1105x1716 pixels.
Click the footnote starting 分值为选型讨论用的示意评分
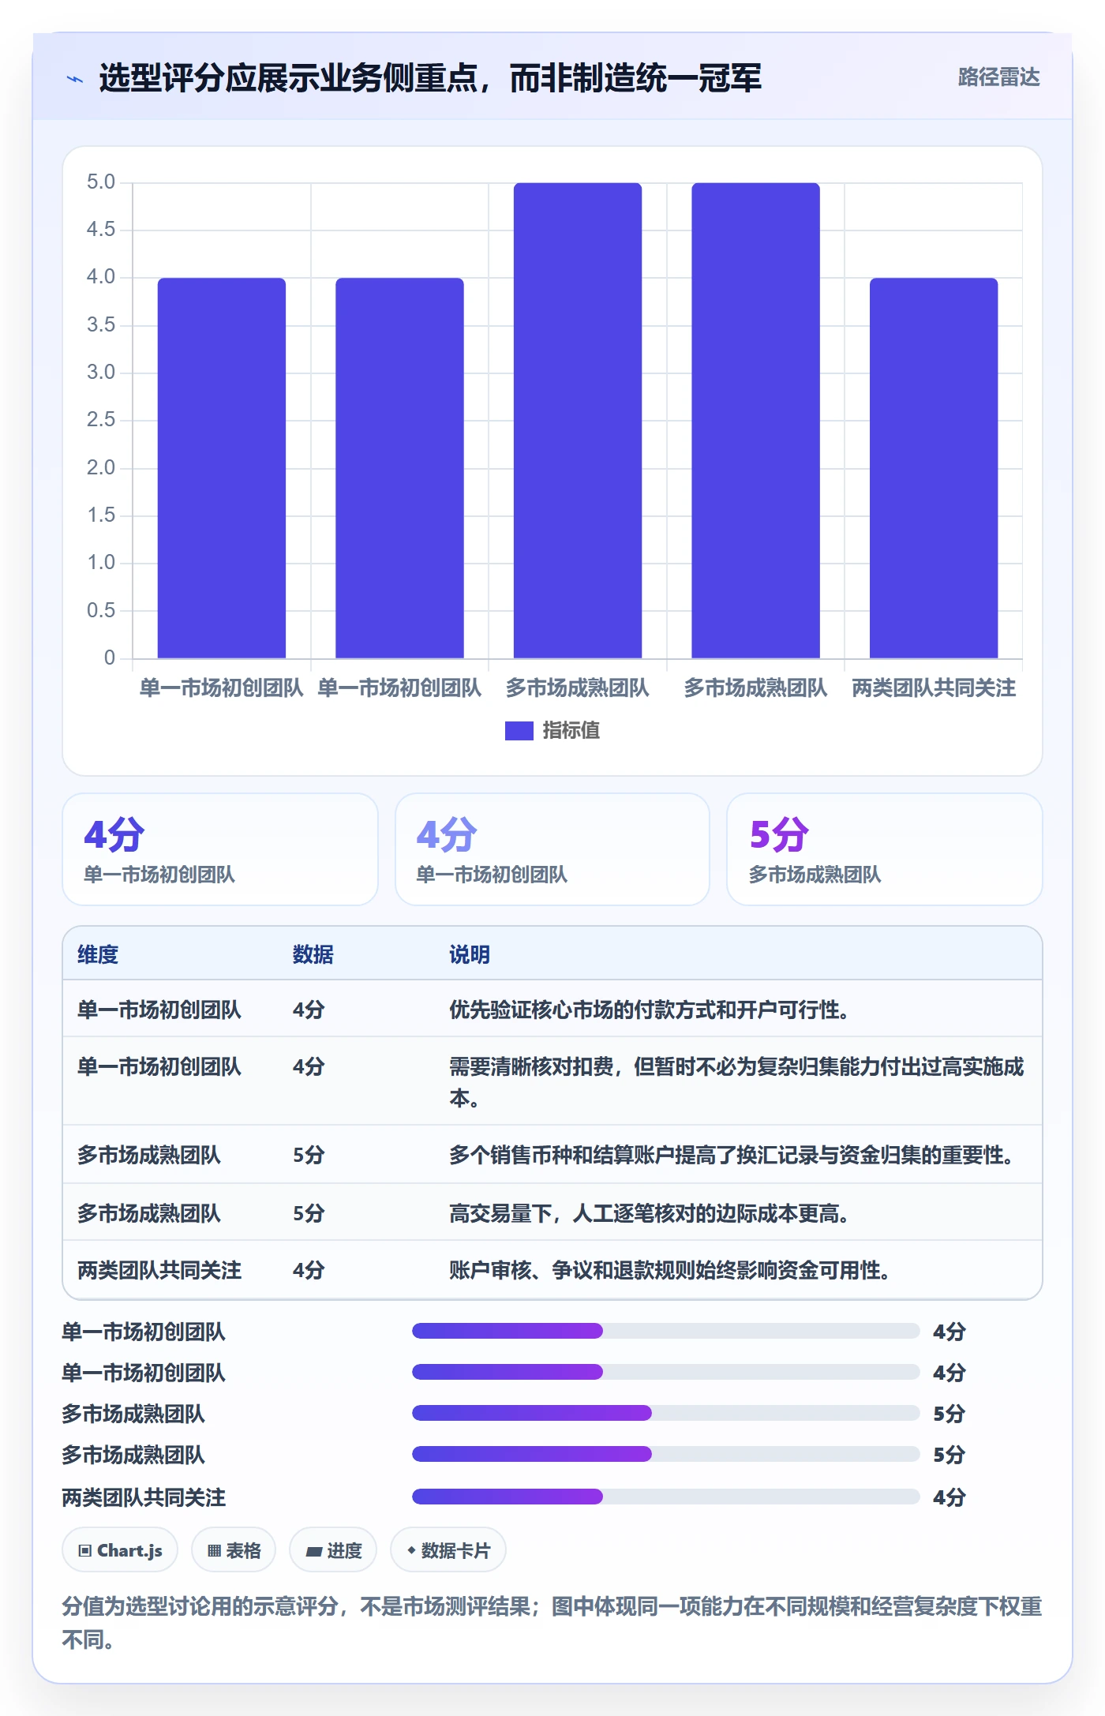tap(552, 1623)
